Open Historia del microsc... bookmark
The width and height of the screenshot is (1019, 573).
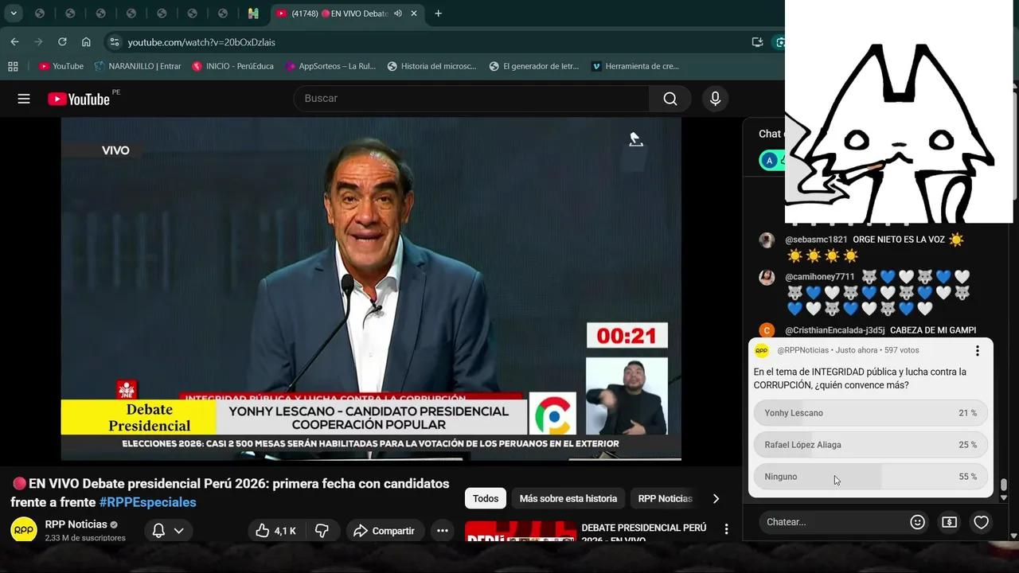[x=431, y=66]
